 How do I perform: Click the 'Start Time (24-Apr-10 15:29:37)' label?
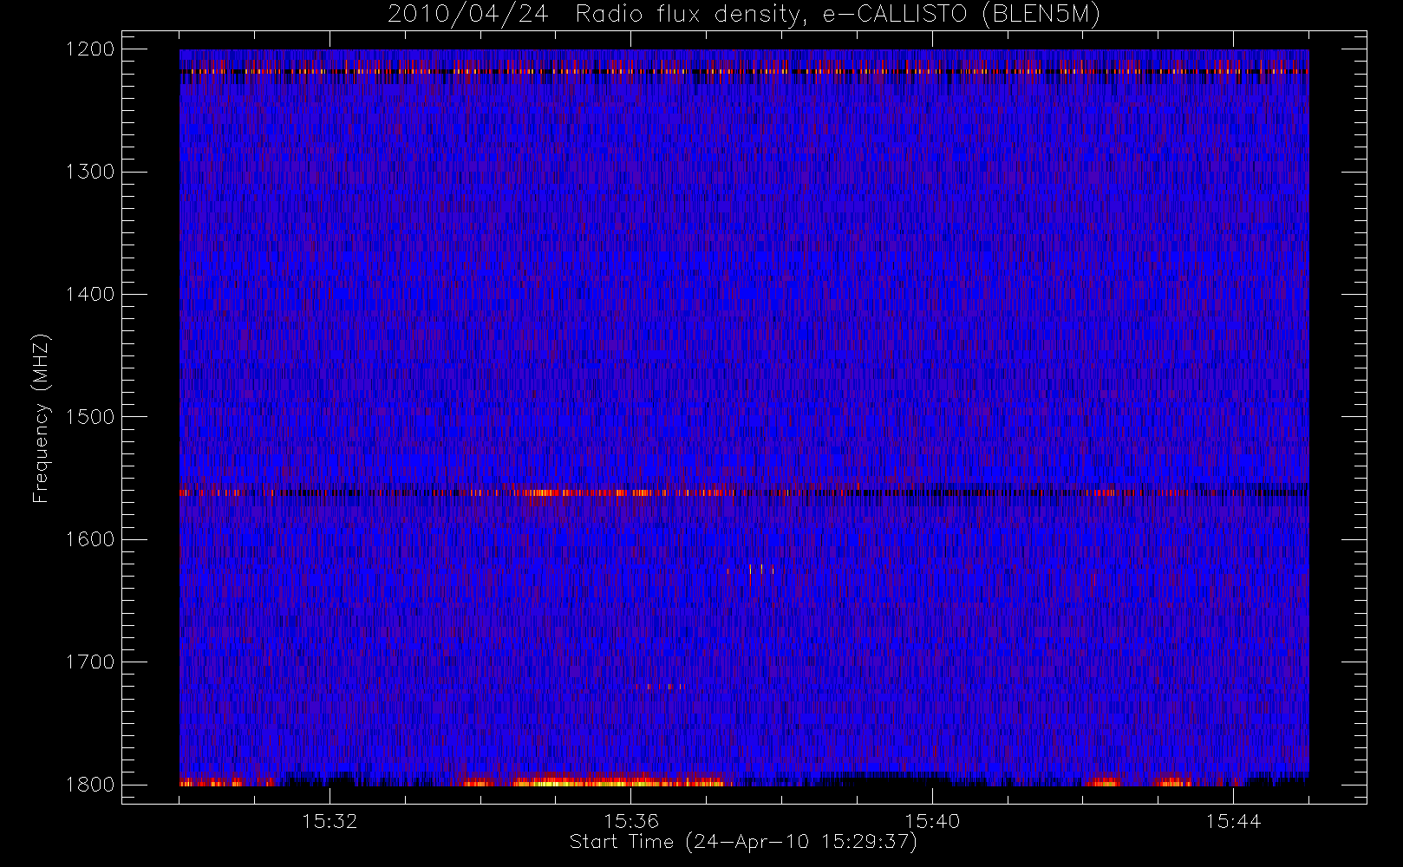(743, 842)
